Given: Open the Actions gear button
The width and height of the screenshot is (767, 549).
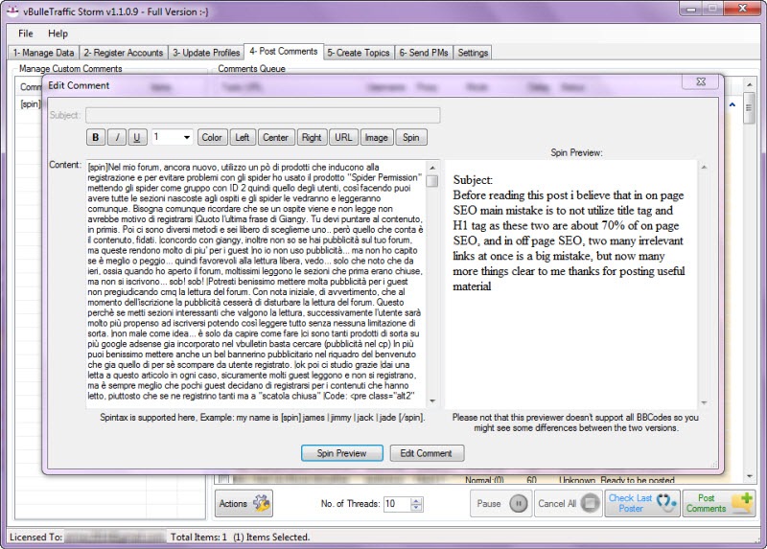Looking at the screenshot, I should [x=244, y=503].
